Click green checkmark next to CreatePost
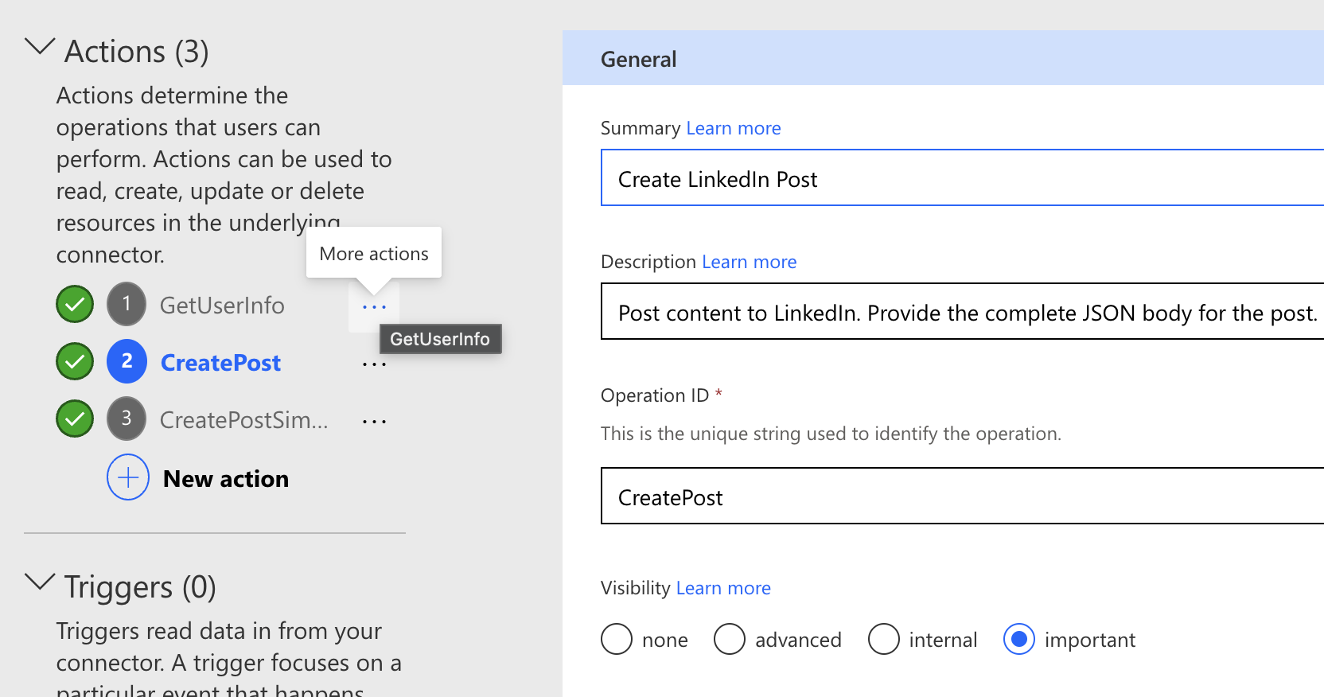 click(x=75, y=362)
